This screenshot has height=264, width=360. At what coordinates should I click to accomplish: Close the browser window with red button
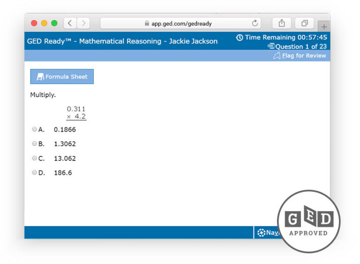click(34, 23)
